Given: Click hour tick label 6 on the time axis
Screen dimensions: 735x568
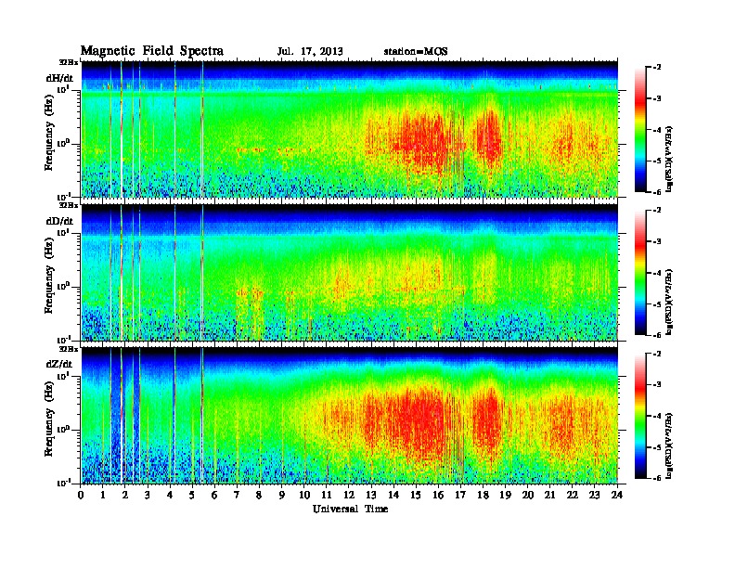Looking at the screenshot, I should coord(214,496).
